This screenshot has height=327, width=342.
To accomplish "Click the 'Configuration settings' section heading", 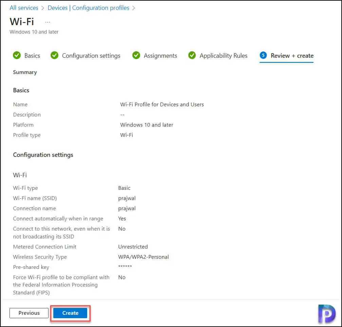I will [43, 155].
